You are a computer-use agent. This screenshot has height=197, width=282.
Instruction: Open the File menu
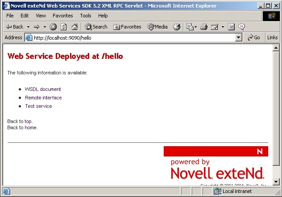10,16
